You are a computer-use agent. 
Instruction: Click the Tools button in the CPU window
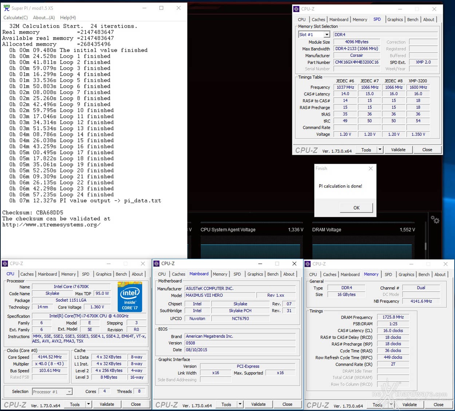(x=75, y=404)
